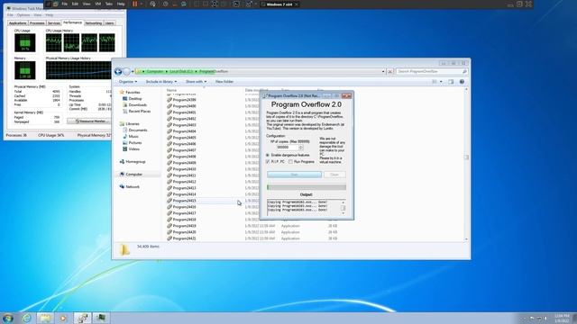The width and height of the screenshot is (577, 324).
Task: Open Share with dropdown
Action: 196,82
